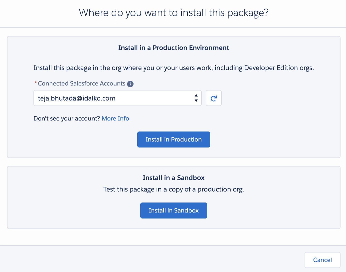Click the Install in a Production Environment heading
This screenshot has width=346, height=272.
[173, 48]
